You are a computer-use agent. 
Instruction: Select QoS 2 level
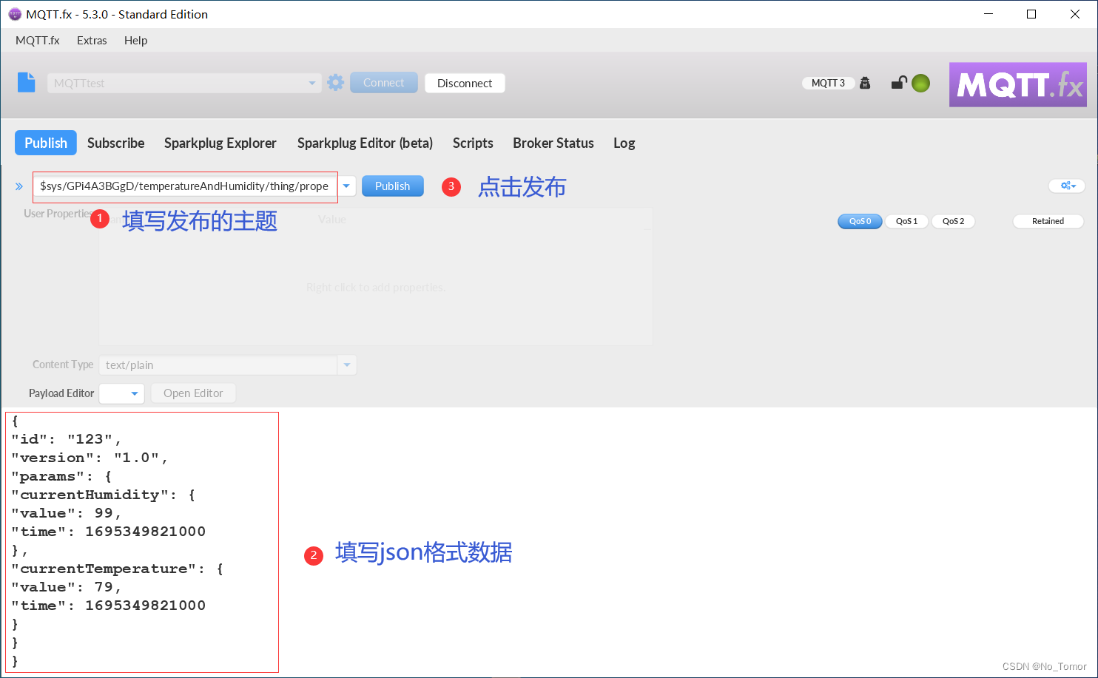pyautogui.click(x=953, y=221)
